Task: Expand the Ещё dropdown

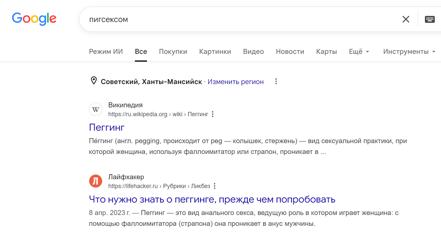Action: [359, 52]
